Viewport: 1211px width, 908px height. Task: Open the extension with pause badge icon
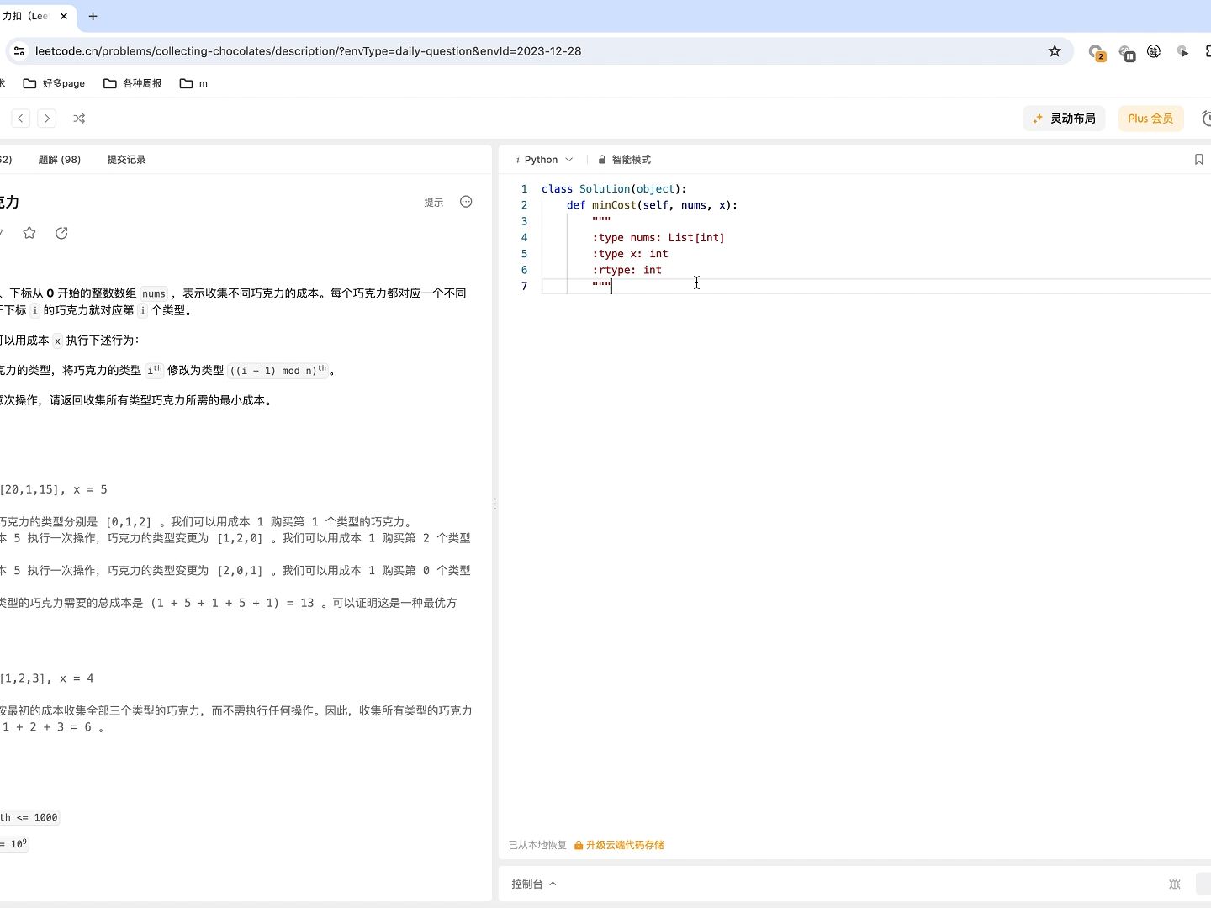coord(1126,53)
